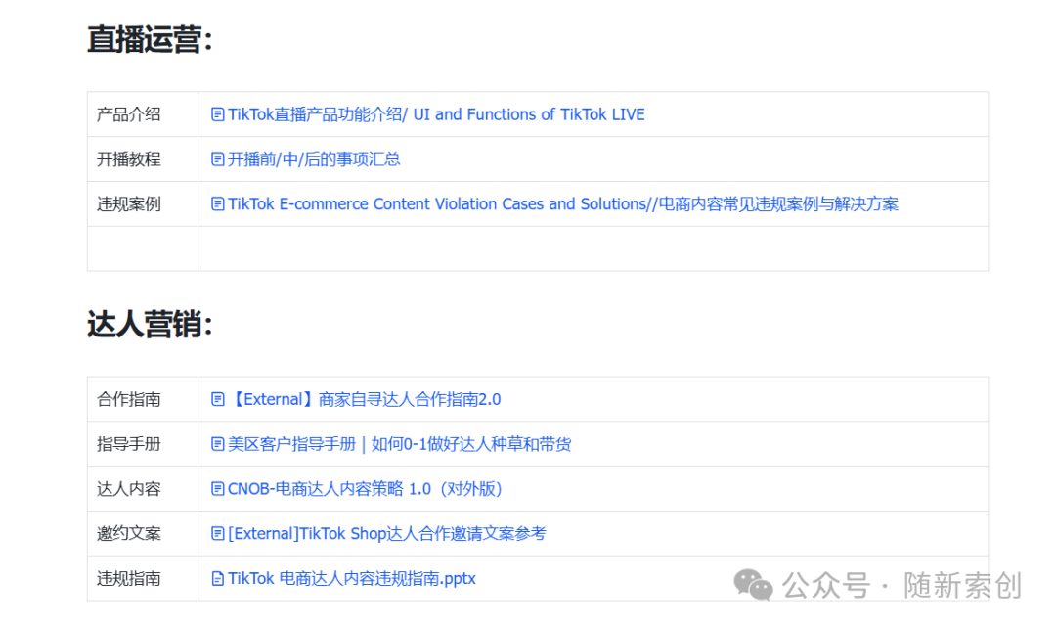This screenshot has height=627, width=1056.
Task: Select the 违规案例 table cell
Action: (143, 204)
